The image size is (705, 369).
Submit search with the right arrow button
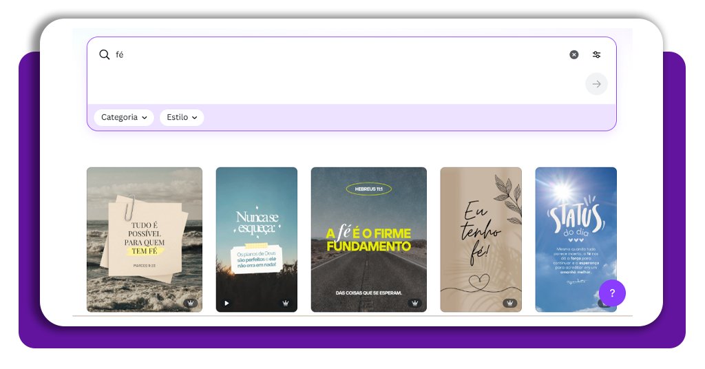click(x=596, y=84)
